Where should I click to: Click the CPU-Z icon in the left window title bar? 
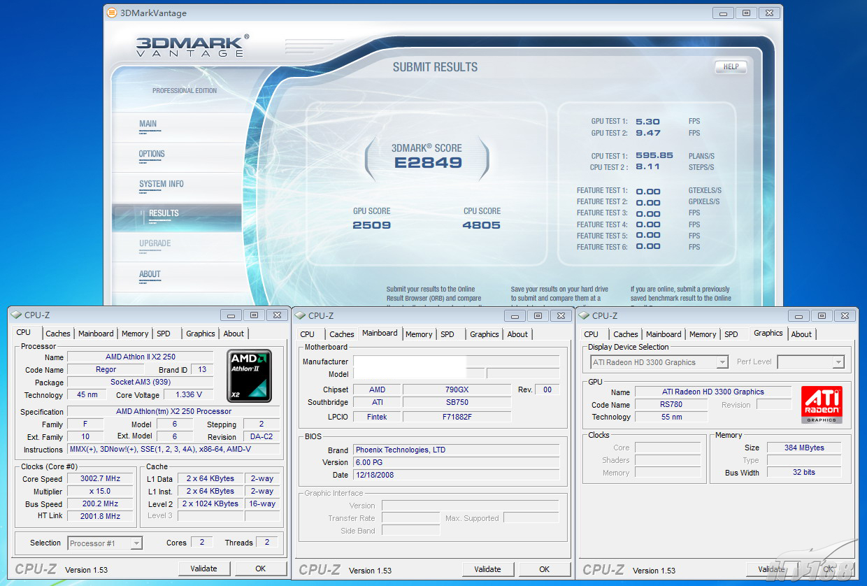[16, 315]
